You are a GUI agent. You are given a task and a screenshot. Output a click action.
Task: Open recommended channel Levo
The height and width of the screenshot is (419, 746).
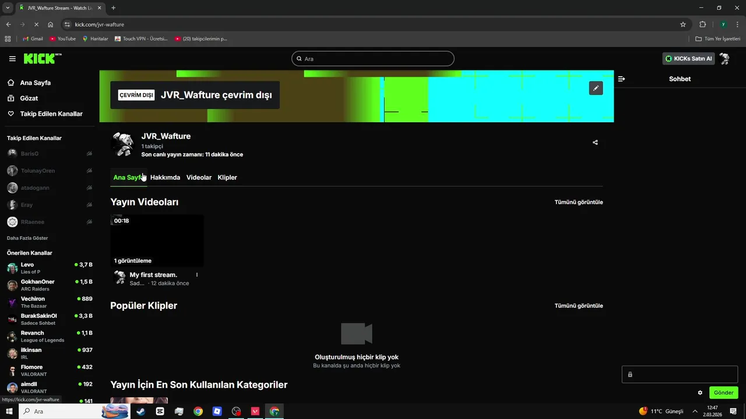coord(50,268)
